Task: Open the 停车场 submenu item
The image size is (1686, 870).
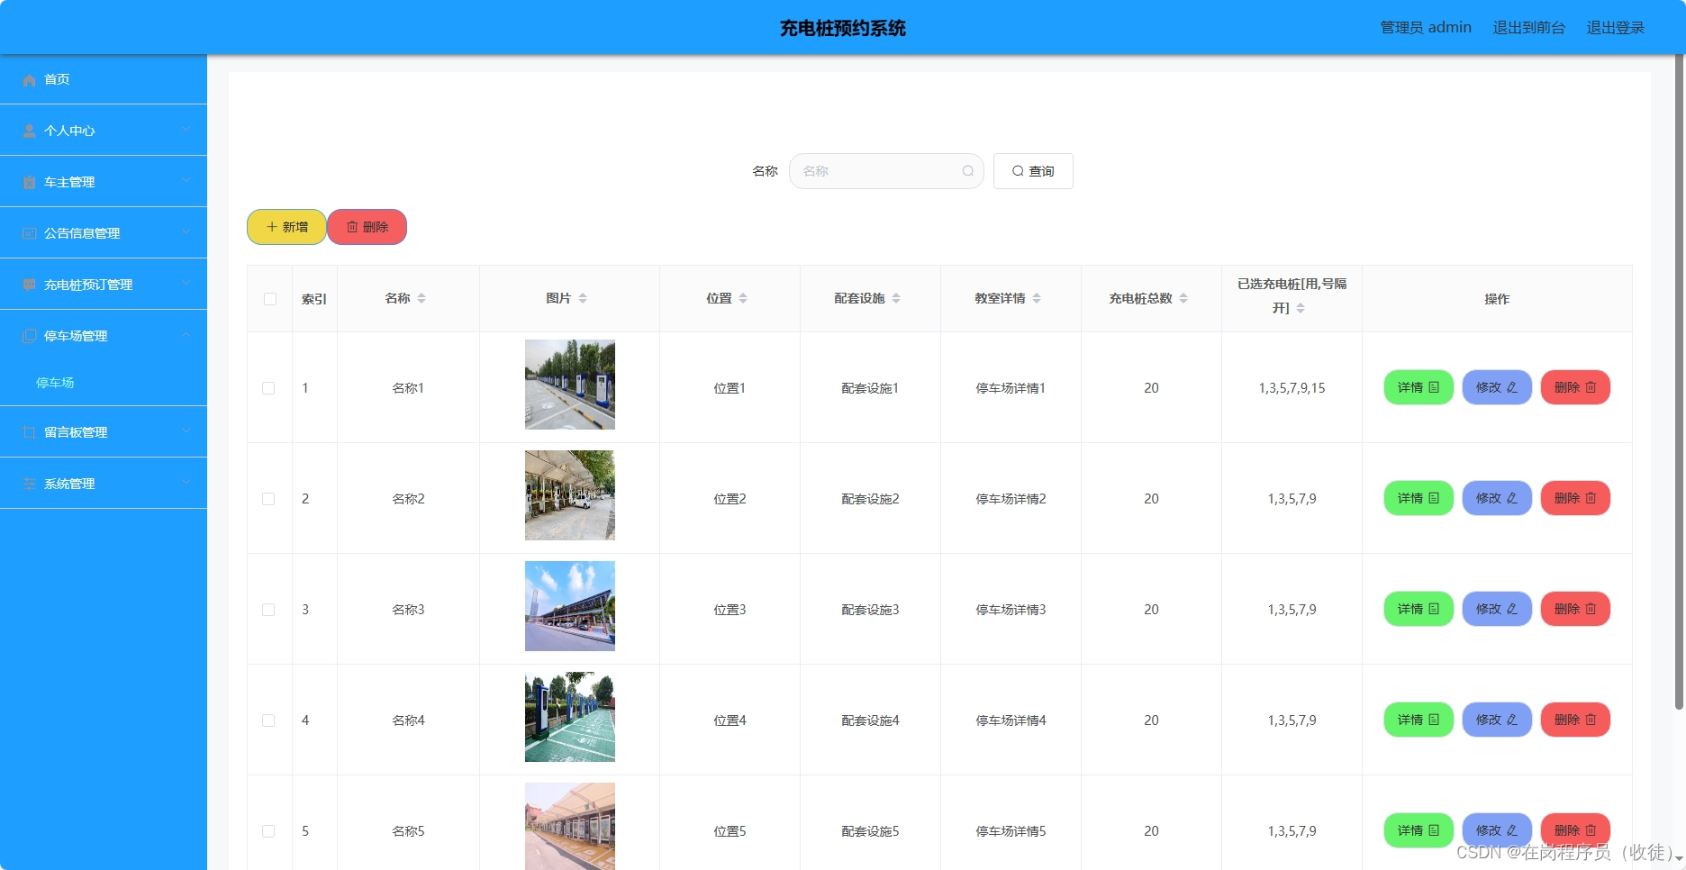Action: coord(104,383)
